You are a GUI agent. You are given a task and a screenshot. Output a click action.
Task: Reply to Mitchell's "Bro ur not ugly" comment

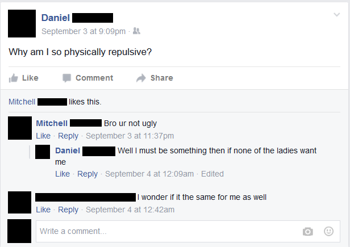(x=68, y=136)
